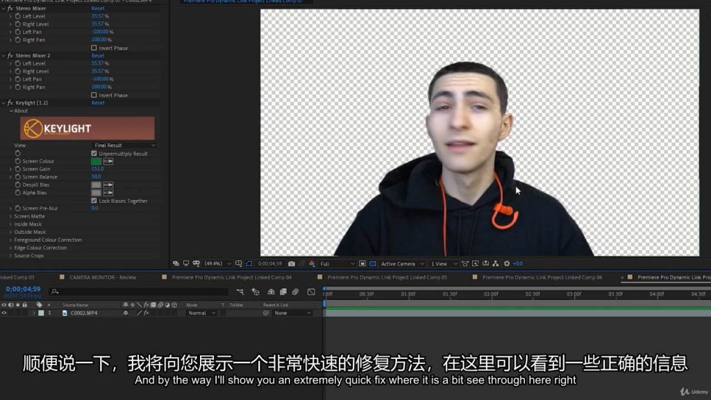Expand the Source Crops section
Screen dimensions: 711x400
coord(10,256)
